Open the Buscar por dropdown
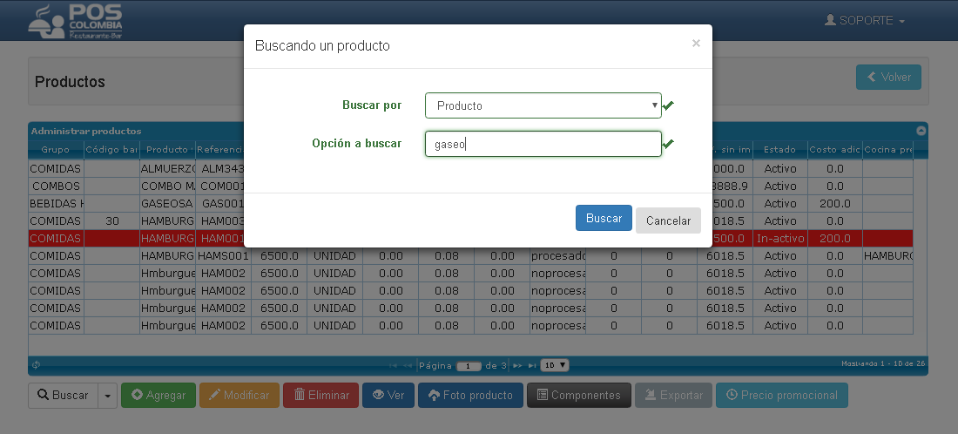This screenshot has height=434, width=958. click(x=543, y=105)
